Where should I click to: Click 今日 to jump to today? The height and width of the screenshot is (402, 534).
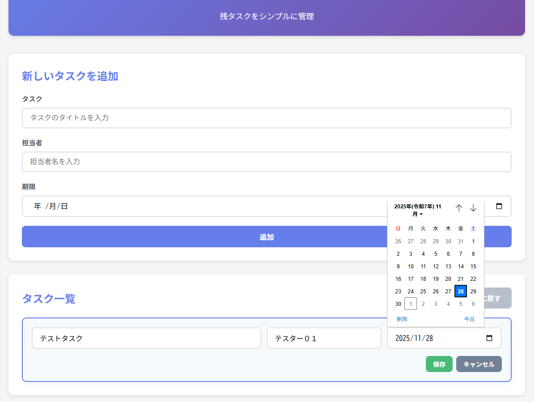pos(469,319)
